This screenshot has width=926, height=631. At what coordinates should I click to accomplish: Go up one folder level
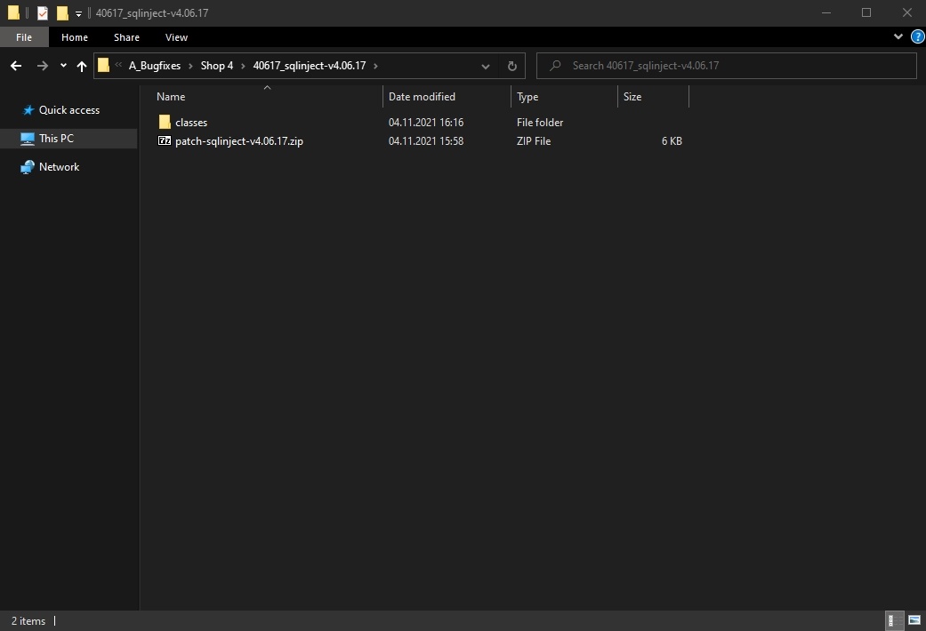pyautogui.click(x=82, y=66)
